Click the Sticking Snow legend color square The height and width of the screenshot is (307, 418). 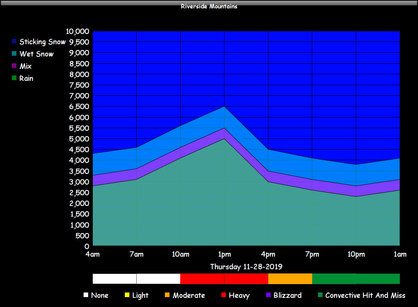pos(14,42)
